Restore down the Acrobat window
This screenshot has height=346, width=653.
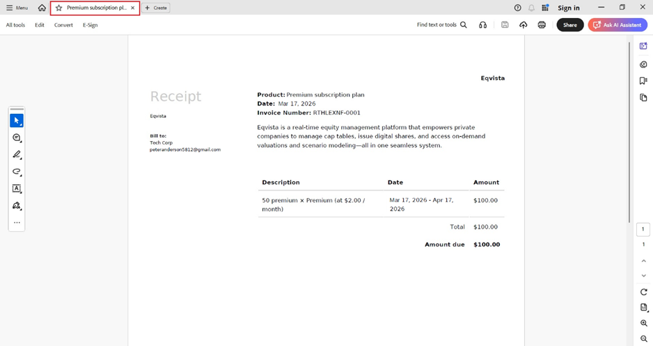pos(622,8)
